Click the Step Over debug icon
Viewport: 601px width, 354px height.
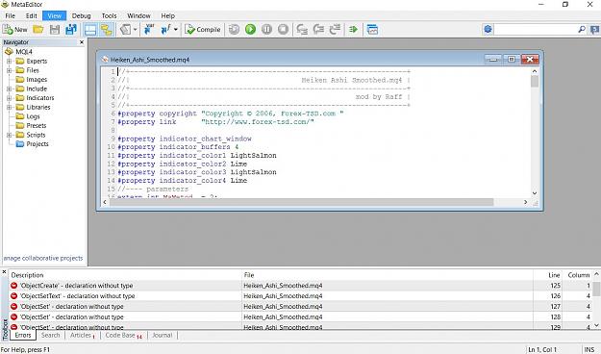pyautogui.click(x=318, y=30)
